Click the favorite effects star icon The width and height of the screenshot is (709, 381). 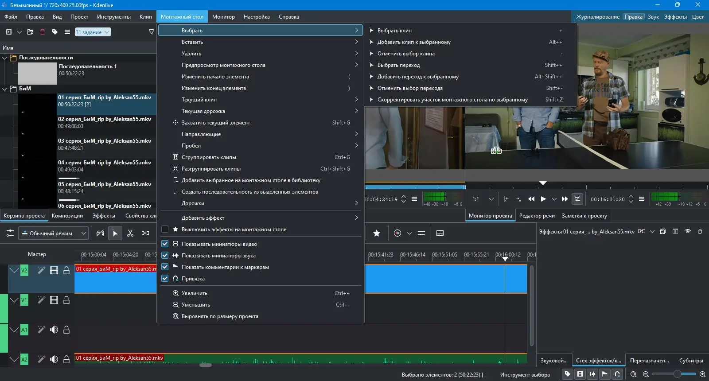377,233
